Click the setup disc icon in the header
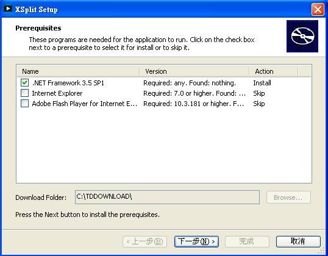Screen dimensions: 328x256 [302, 36]
